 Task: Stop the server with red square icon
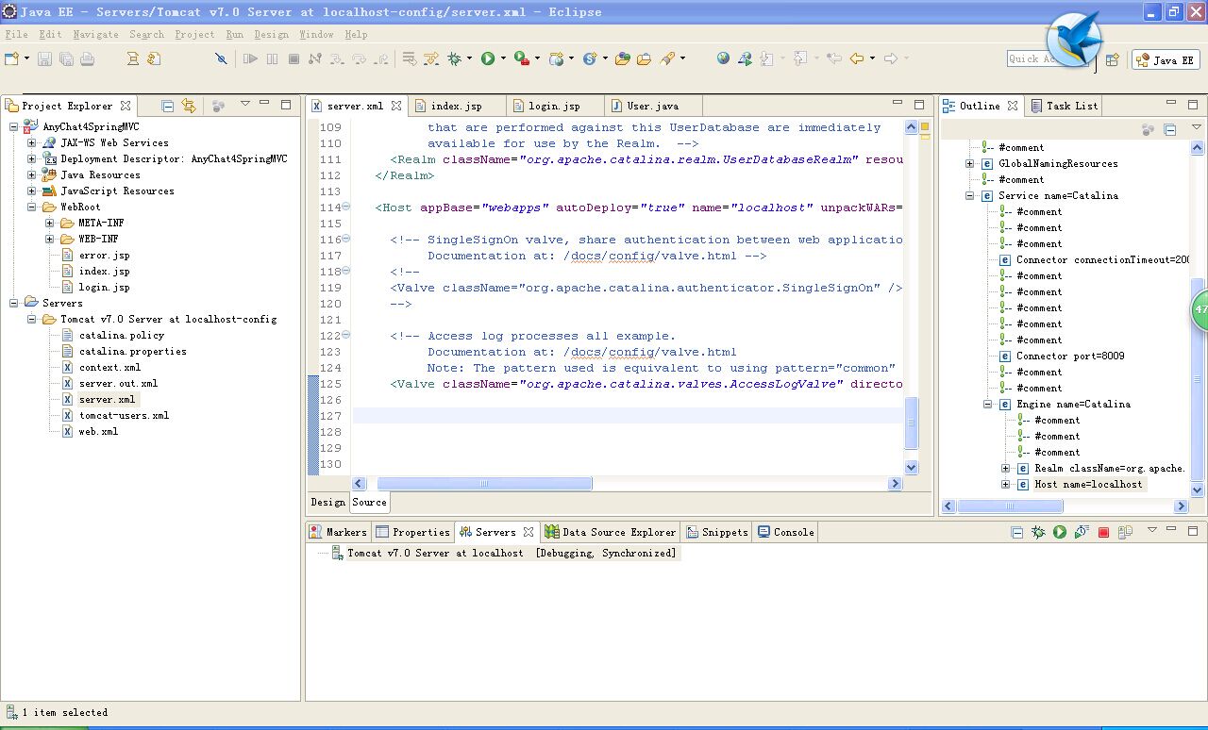(x=1103, y=532)
